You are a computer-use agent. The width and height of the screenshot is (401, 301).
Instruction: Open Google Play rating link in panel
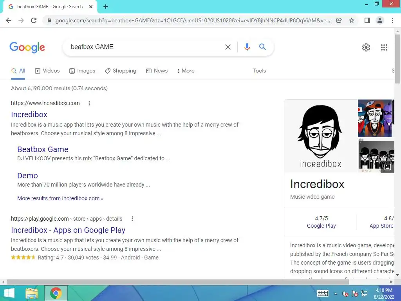pos(321,226)
